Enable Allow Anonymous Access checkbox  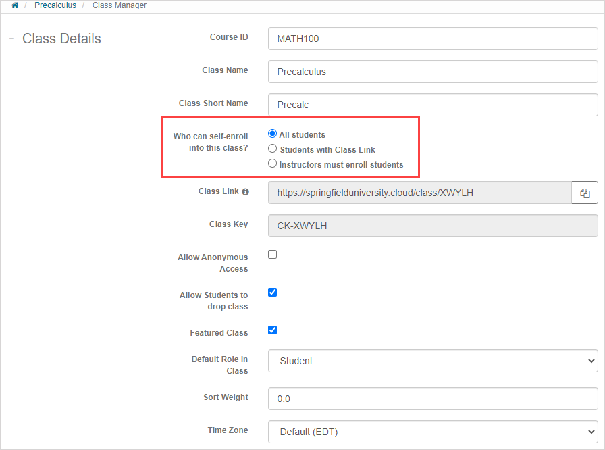[273, 255]
